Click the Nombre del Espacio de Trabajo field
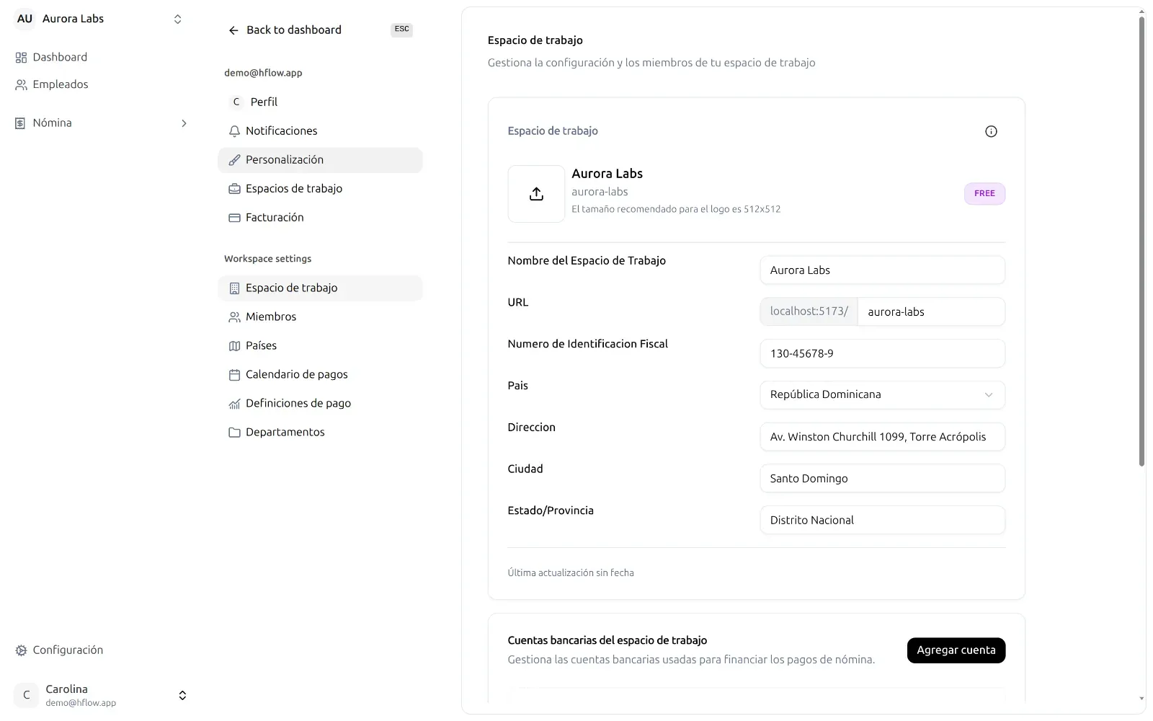Image resolution: width=1153 pixels, height=721 pixels. coord(882,270)
